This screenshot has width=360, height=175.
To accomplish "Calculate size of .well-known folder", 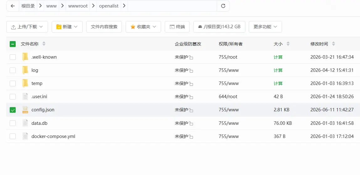I will tap(278, 57).
